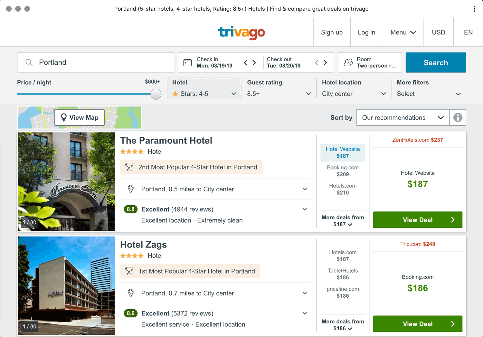
Task: Click Check out Tue, 08/20/19 date
Action: (284, 63)
